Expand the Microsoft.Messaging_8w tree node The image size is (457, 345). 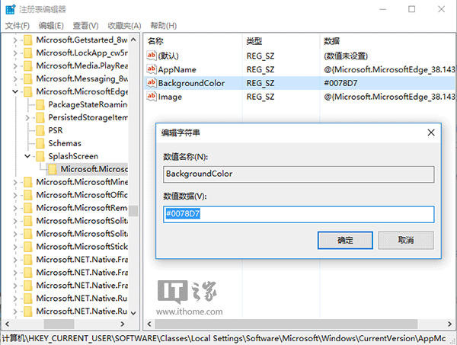click(15, 78)
